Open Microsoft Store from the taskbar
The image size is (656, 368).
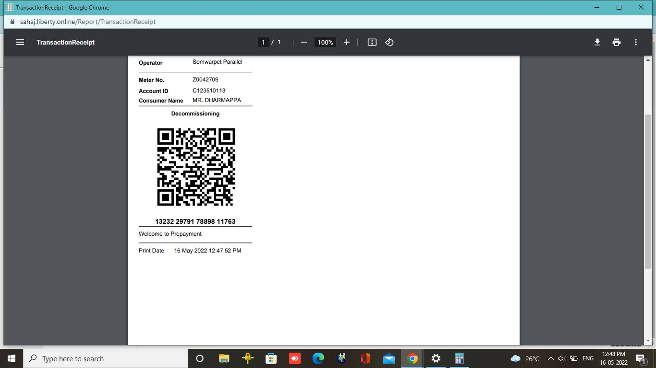(271, 358)
